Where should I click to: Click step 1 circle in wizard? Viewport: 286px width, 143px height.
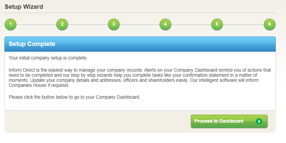[11, 24]
